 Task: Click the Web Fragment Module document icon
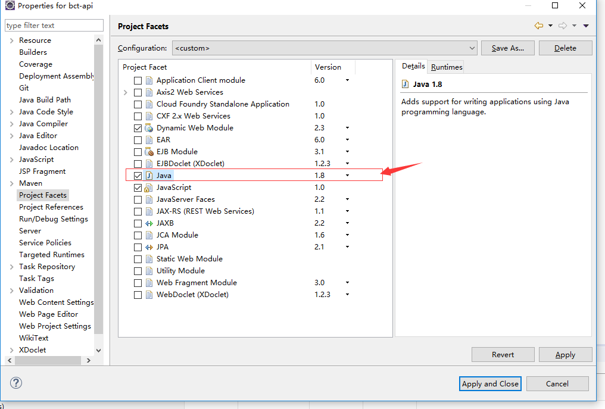149,283
